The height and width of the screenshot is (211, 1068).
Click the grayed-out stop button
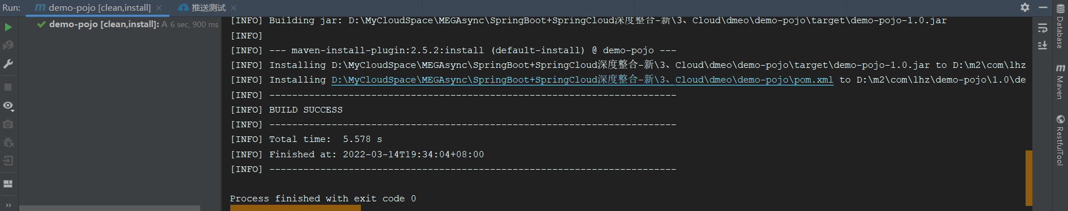click(8, 87)
